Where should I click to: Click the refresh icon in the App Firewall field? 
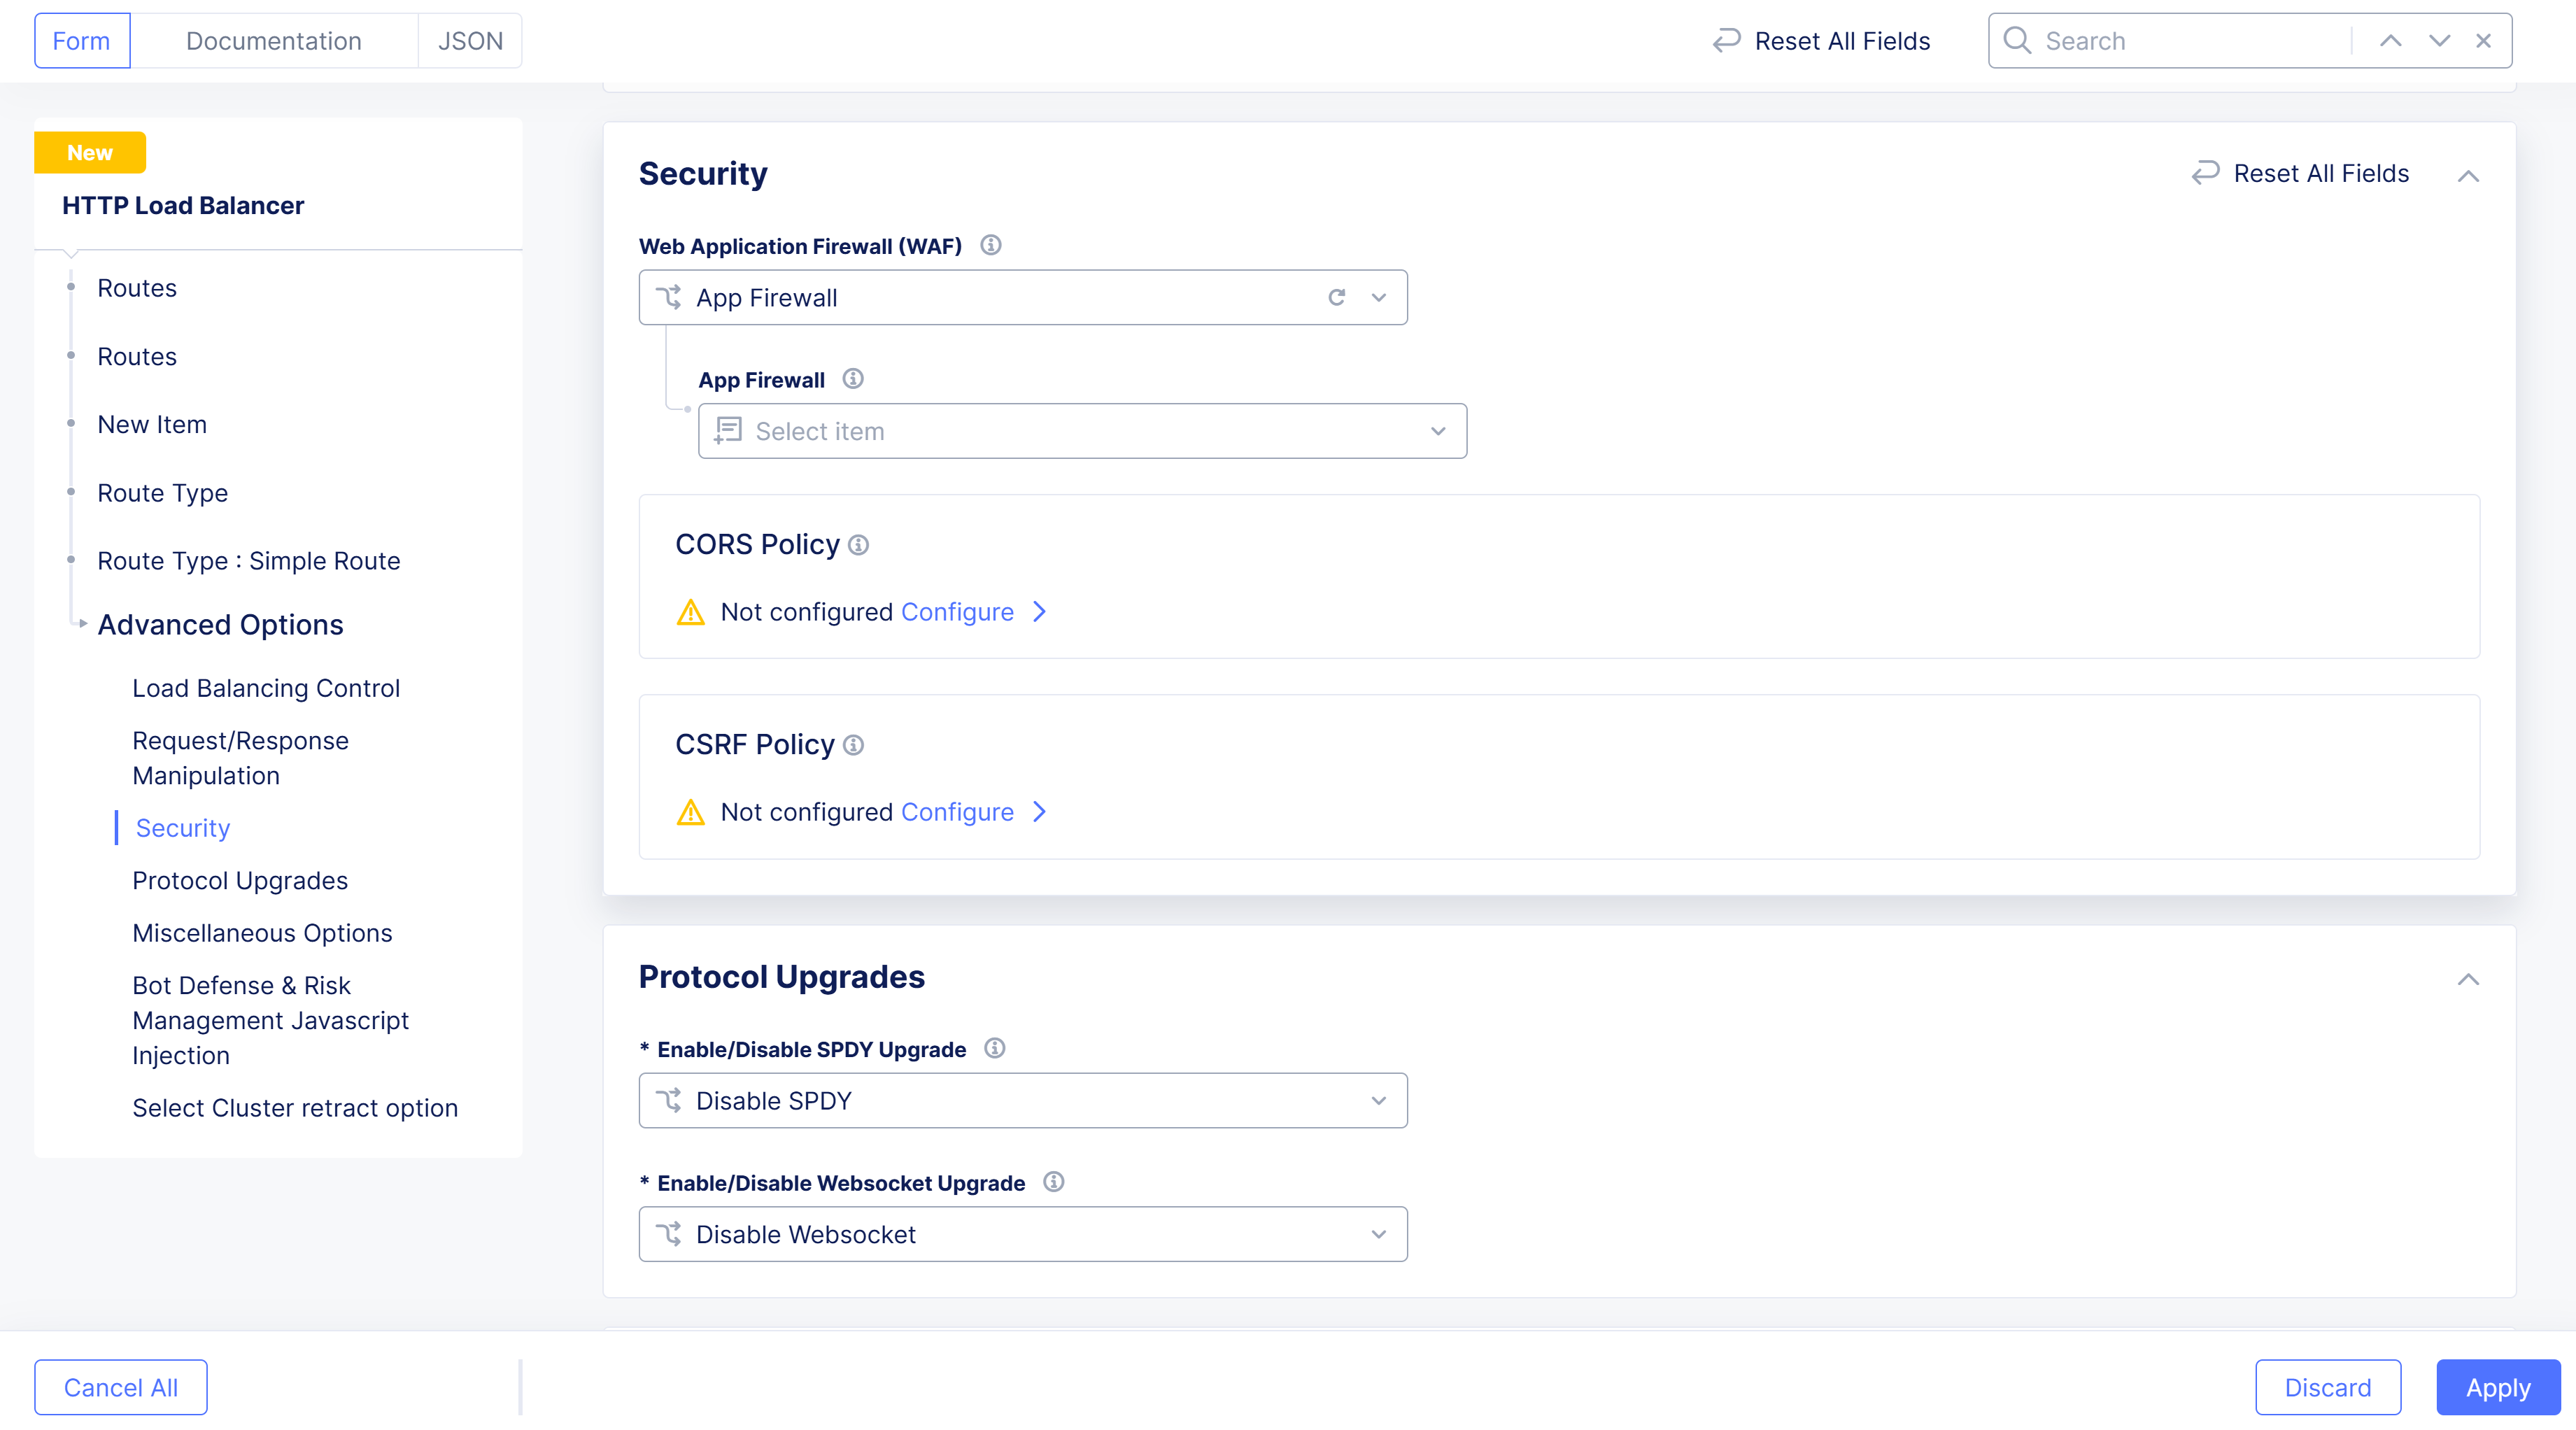[x=1337, y=297]
